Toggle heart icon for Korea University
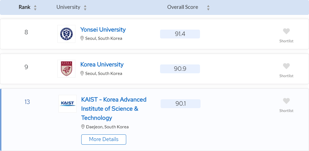Screen dimensions: 309x151 (x=286, y=66)
